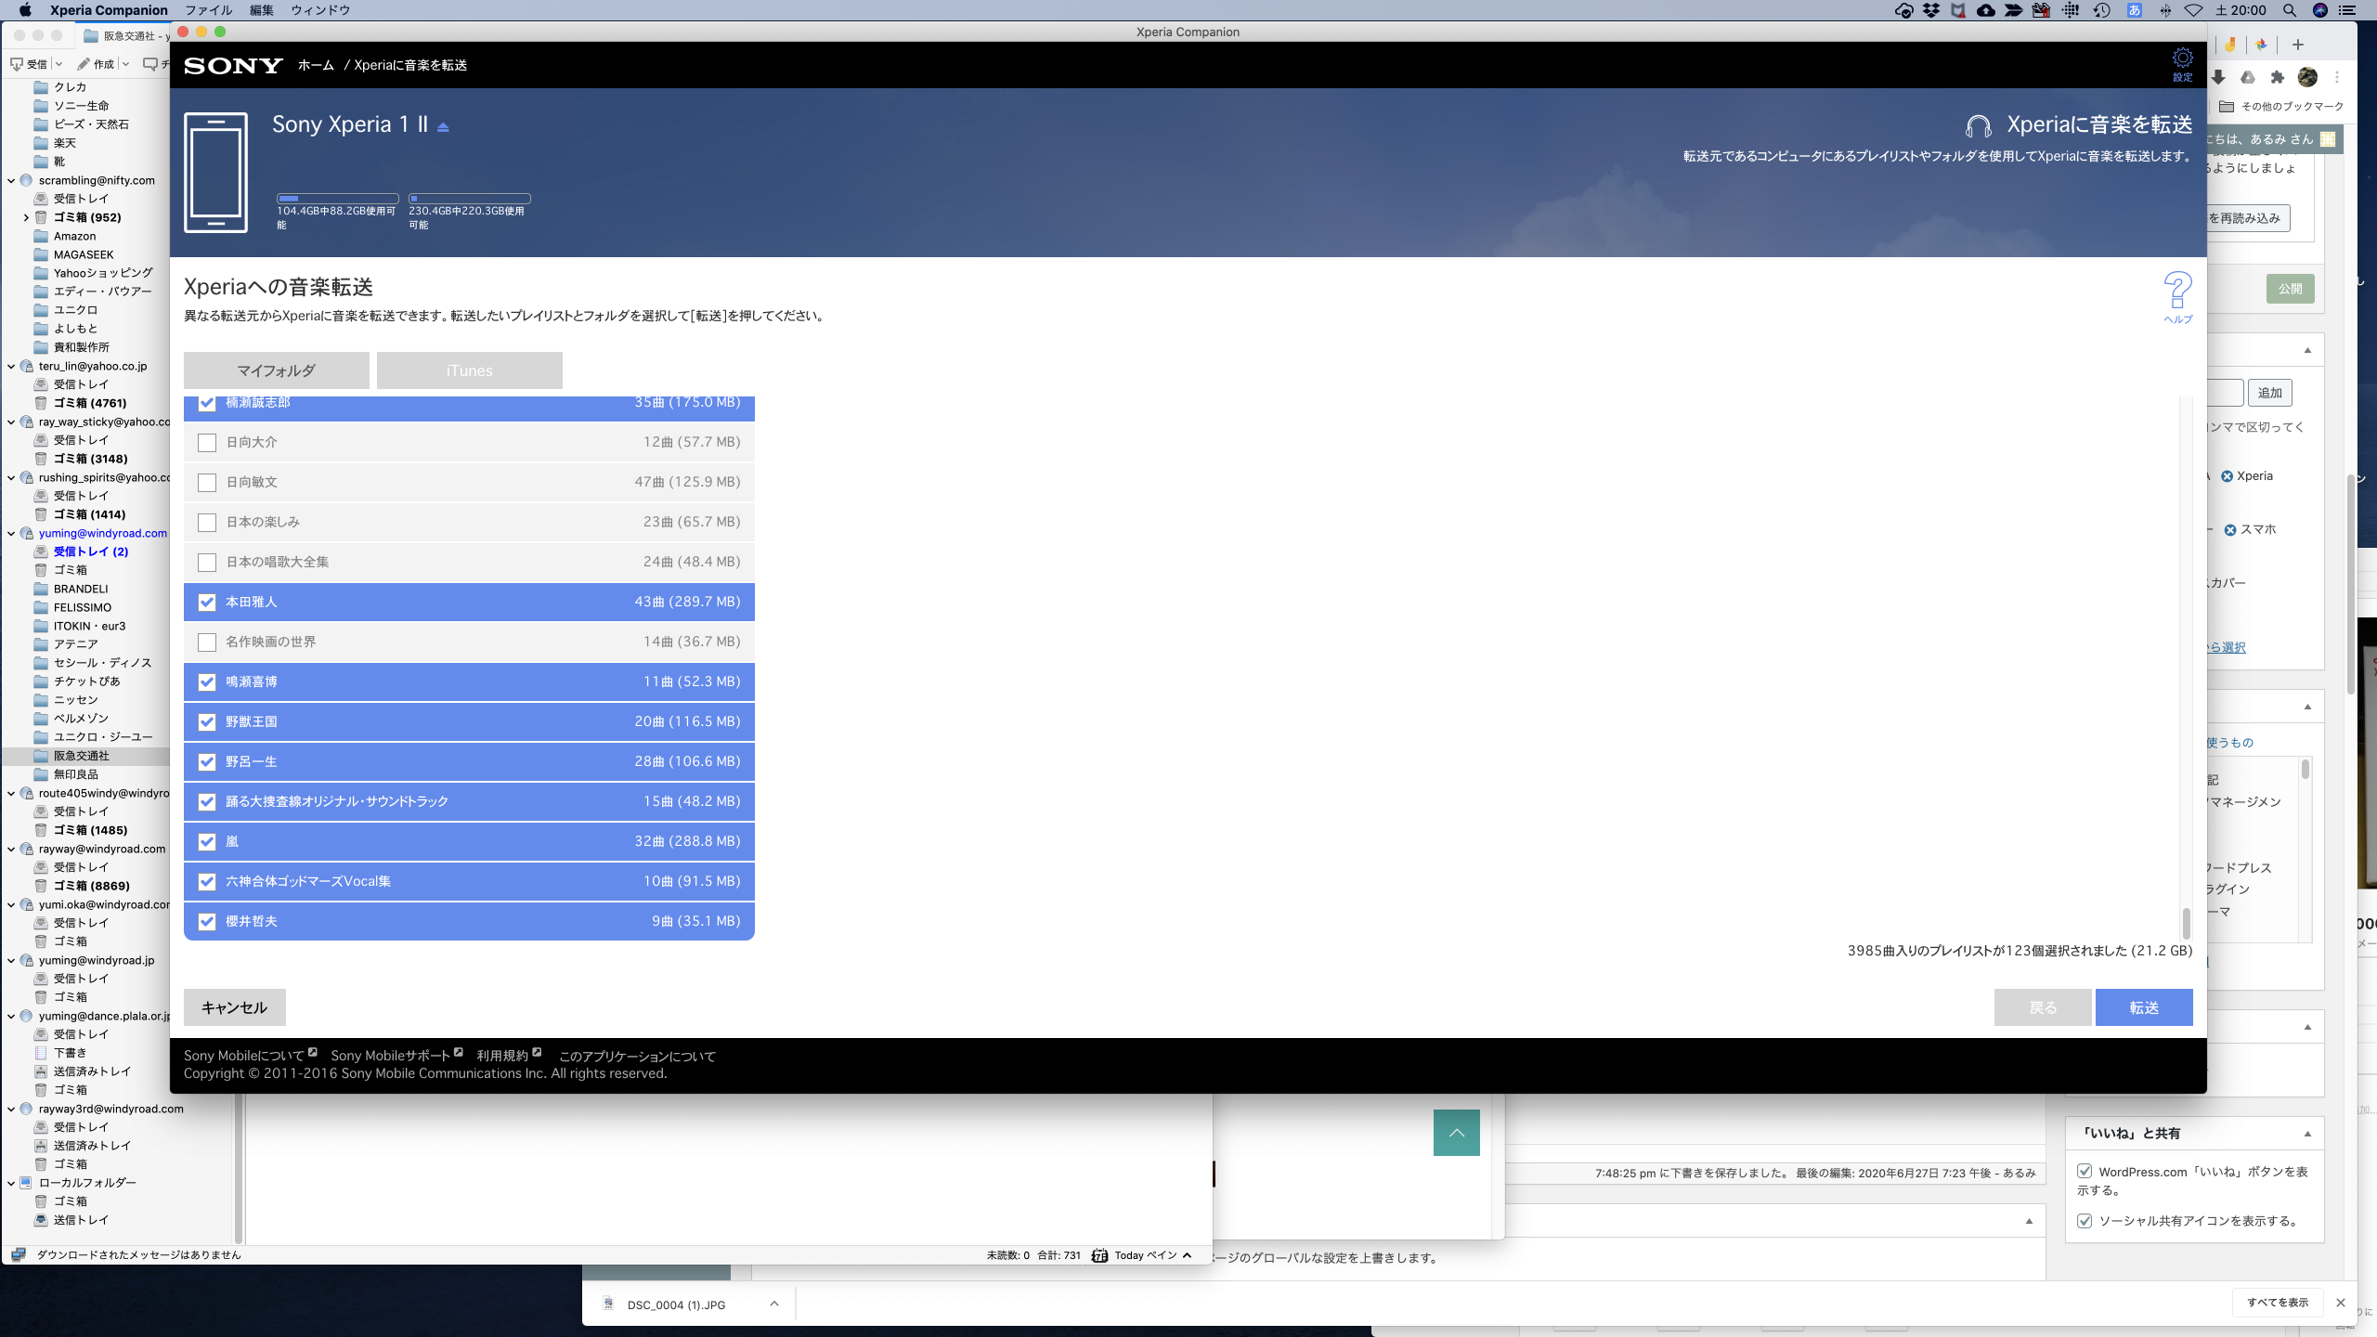
Task: Click the teal scroll-to-top arrow button
Action: (1456, 1133)
